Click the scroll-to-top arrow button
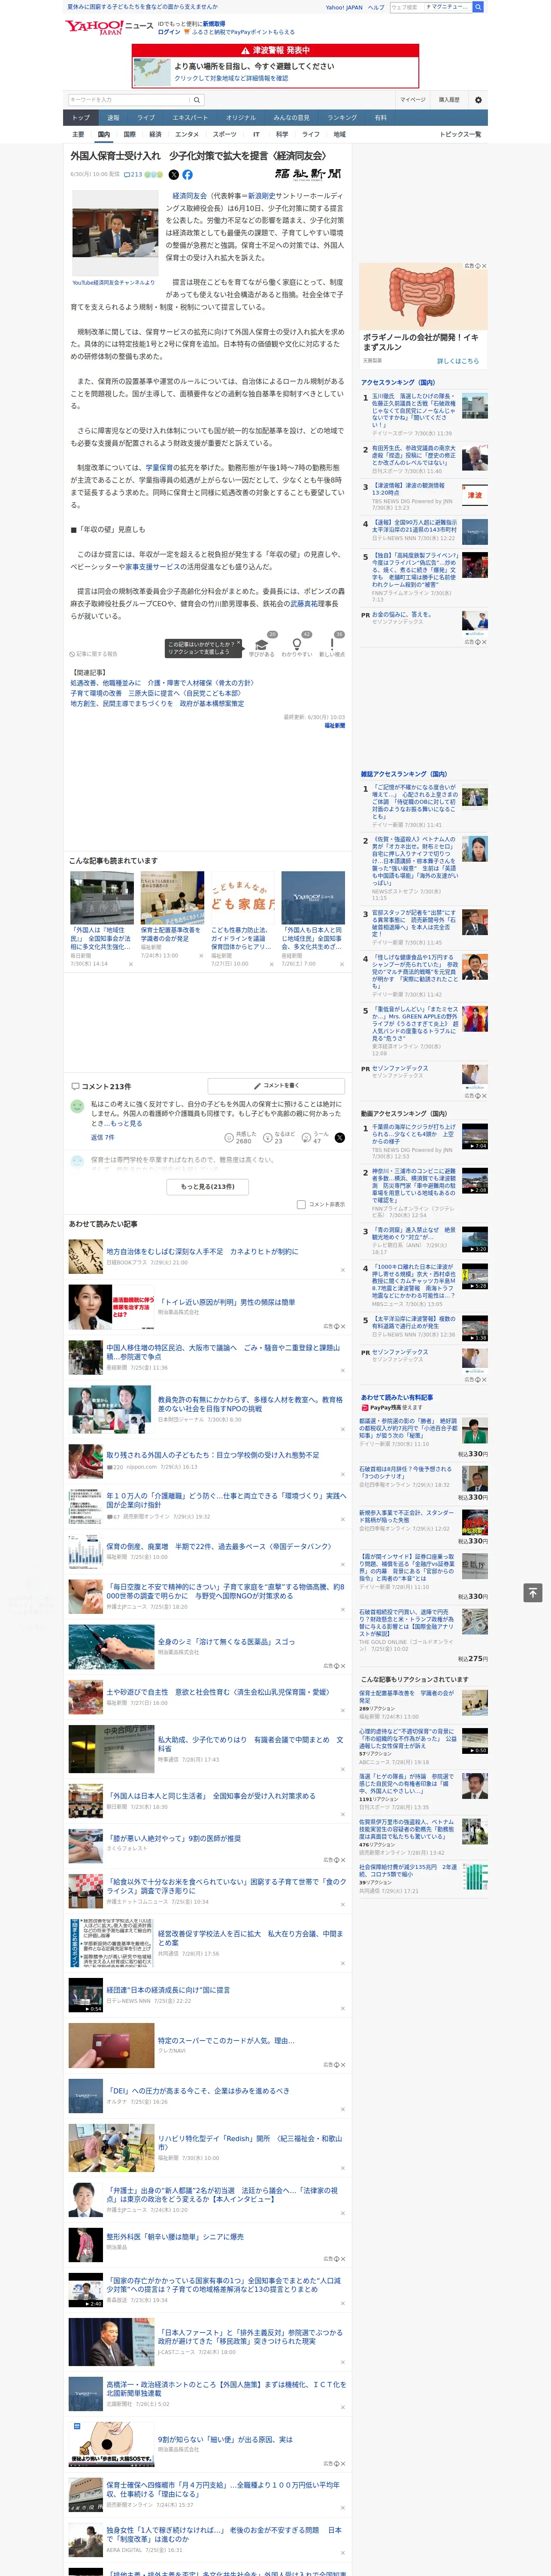 click(x=533, y=1592)
